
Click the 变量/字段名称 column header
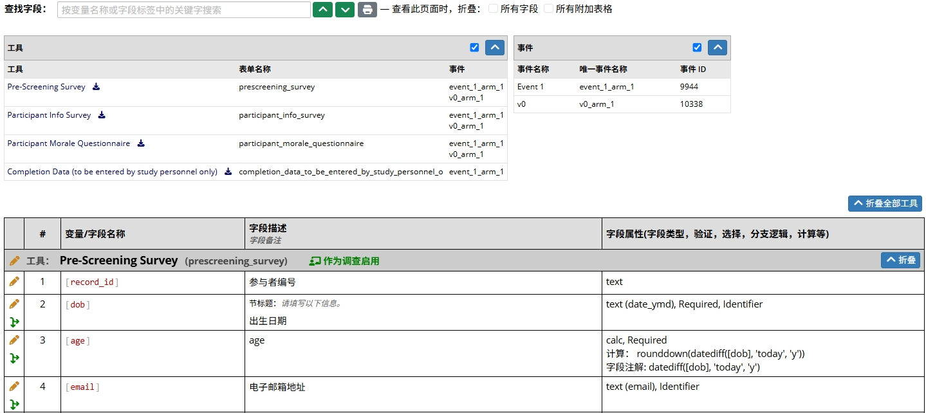click(95, 234)
